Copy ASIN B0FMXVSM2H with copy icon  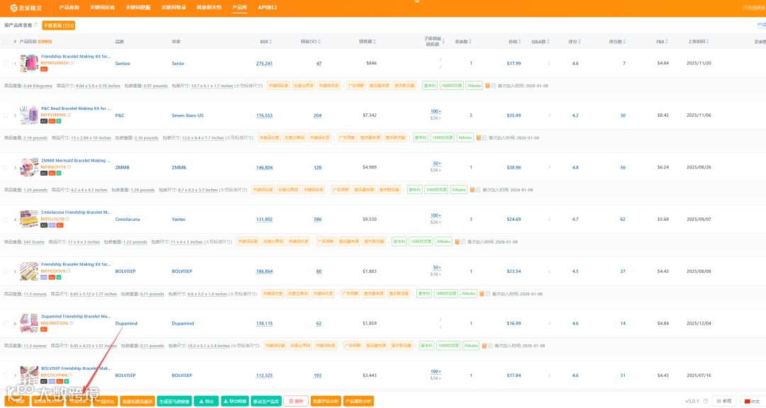pyautogui.click(x=72, y=63)
